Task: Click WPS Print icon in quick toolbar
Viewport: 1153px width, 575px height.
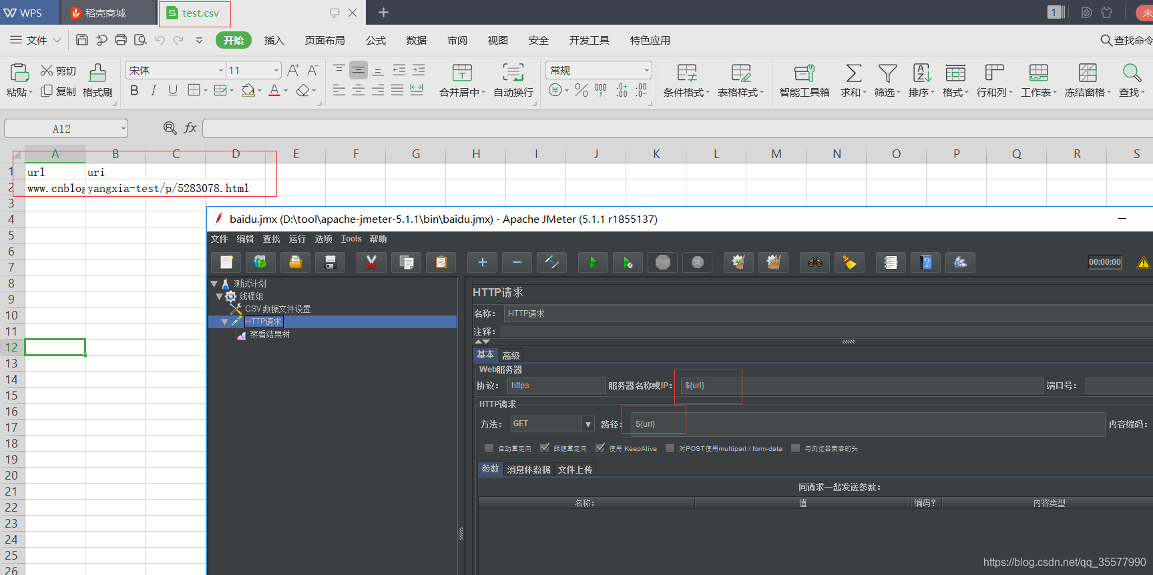Action: pos(121,40)
